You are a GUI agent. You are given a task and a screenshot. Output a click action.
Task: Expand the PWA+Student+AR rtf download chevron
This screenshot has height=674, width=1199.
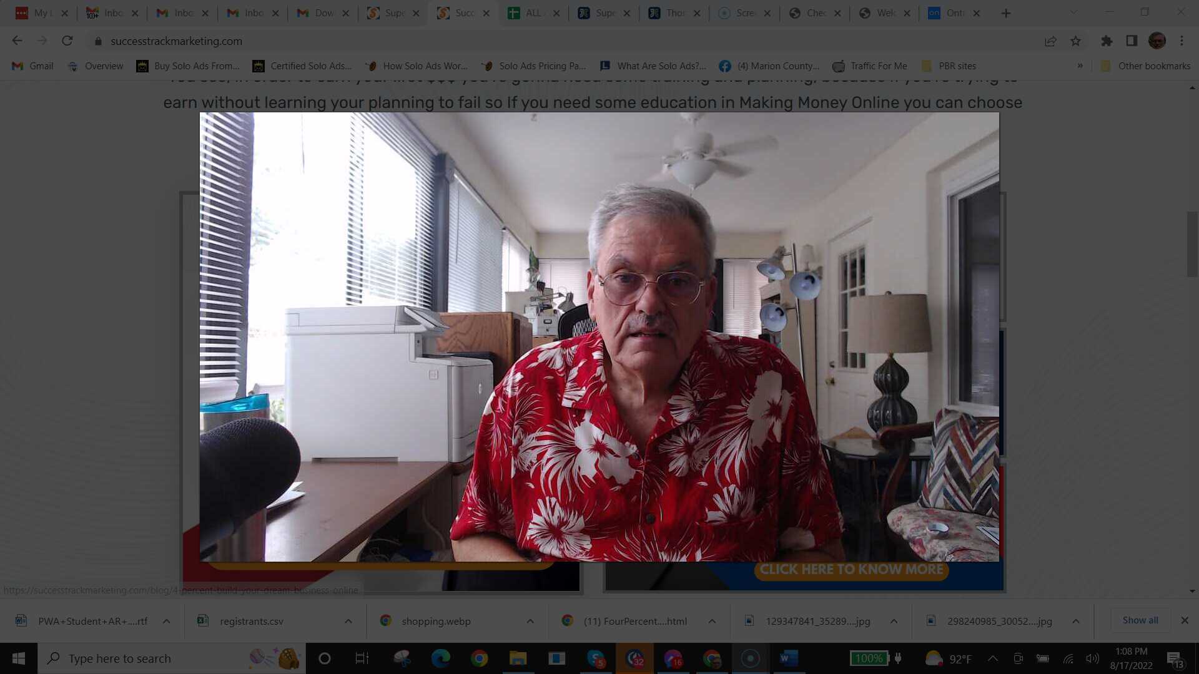166,621
